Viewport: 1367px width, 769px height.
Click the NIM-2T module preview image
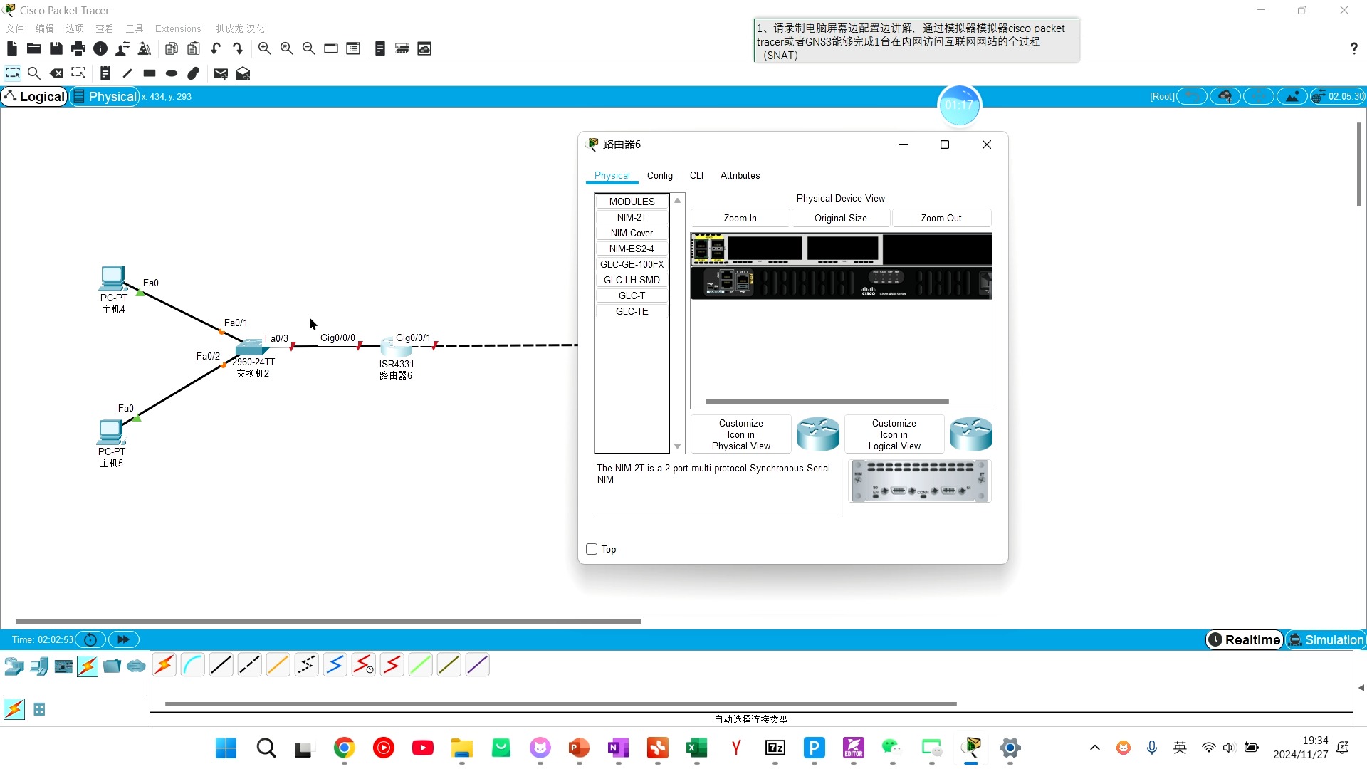(x=920, y=481)
